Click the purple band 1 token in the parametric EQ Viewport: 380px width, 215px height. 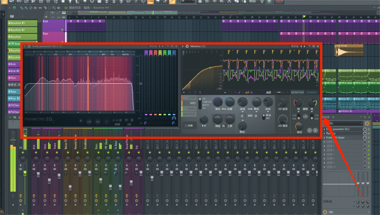[146, 53]
